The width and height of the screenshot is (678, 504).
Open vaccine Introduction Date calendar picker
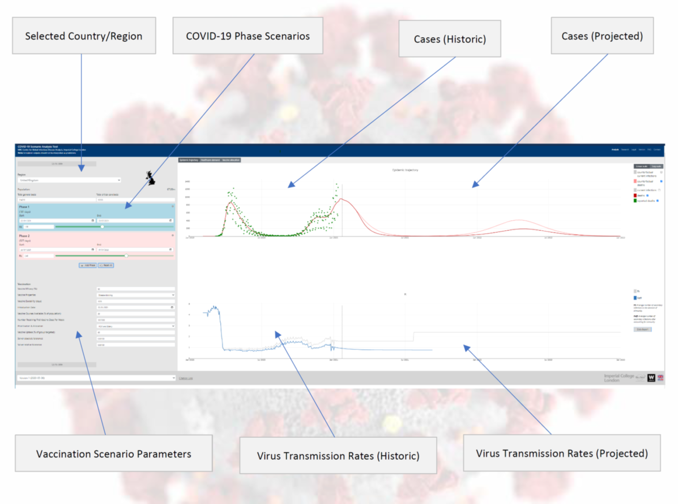[172, 307]
